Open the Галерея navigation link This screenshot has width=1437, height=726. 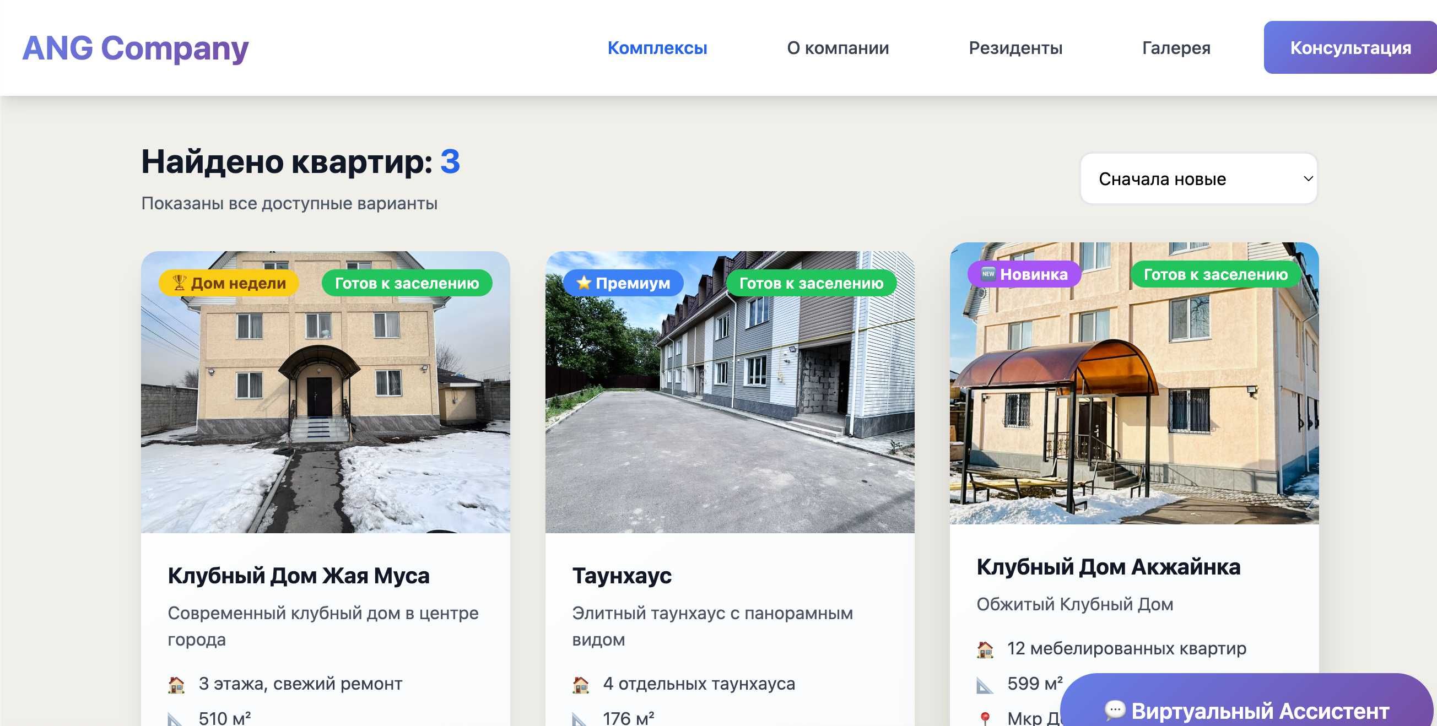coord(1176,48)
